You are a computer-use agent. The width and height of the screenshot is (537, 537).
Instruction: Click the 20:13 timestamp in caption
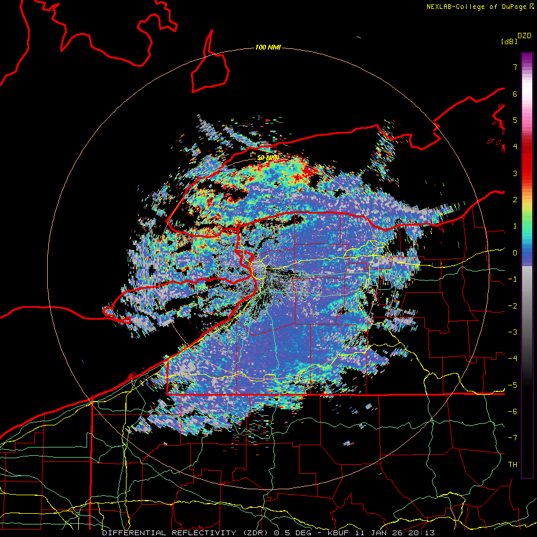[x=423, y=533]
